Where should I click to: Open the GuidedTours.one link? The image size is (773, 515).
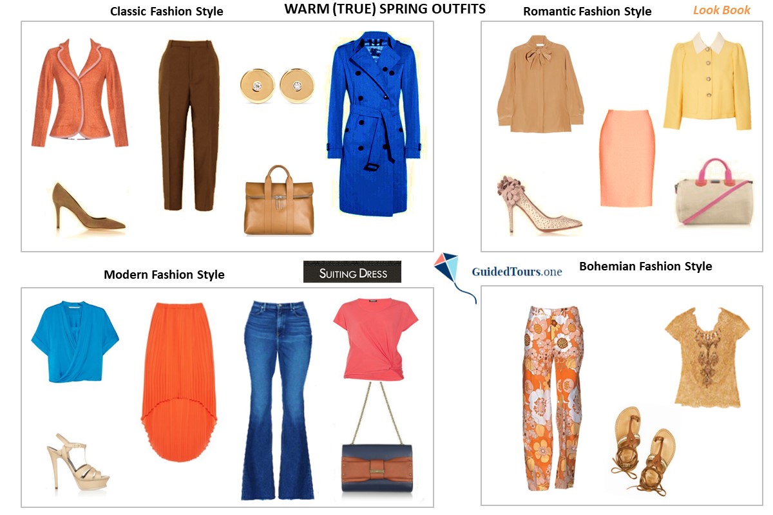(517, 272)
